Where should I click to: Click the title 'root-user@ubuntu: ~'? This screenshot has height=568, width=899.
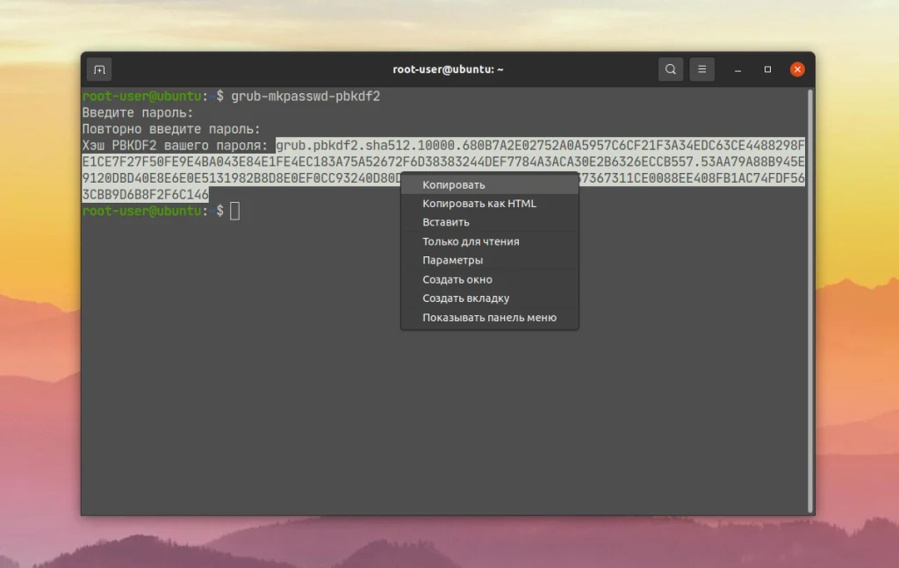tap(448, 68)
